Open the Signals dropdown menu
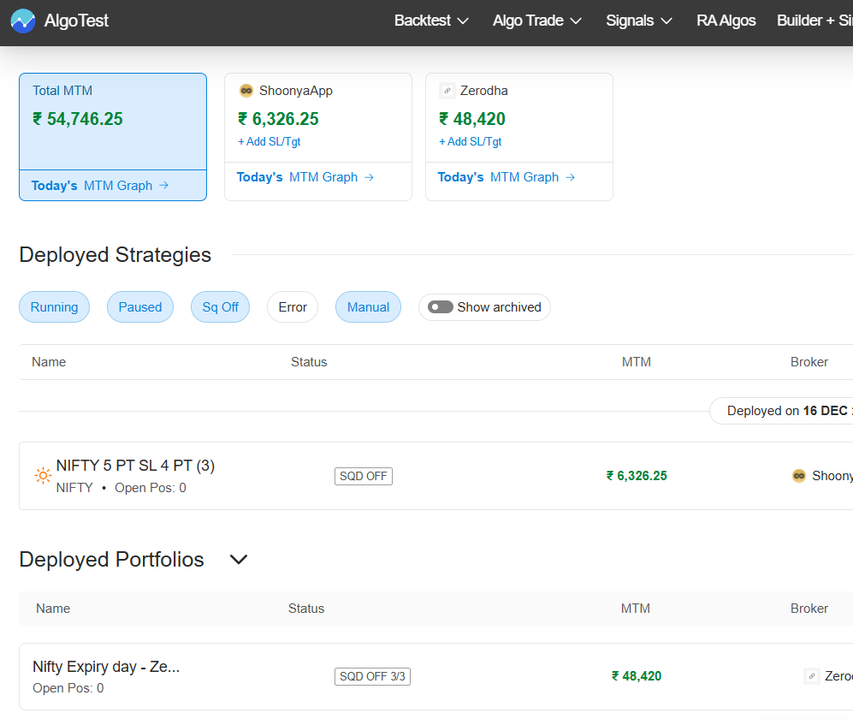The height and width of the screenshot is (719, 853). coord(638,21)
